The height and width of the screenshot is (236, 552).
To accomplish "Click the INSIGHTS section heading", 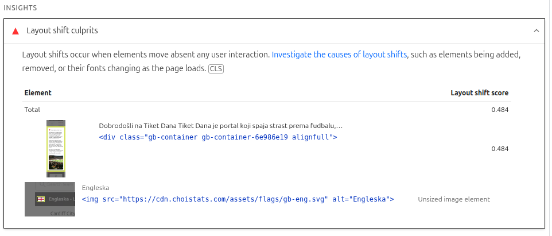I will point(20,7).
